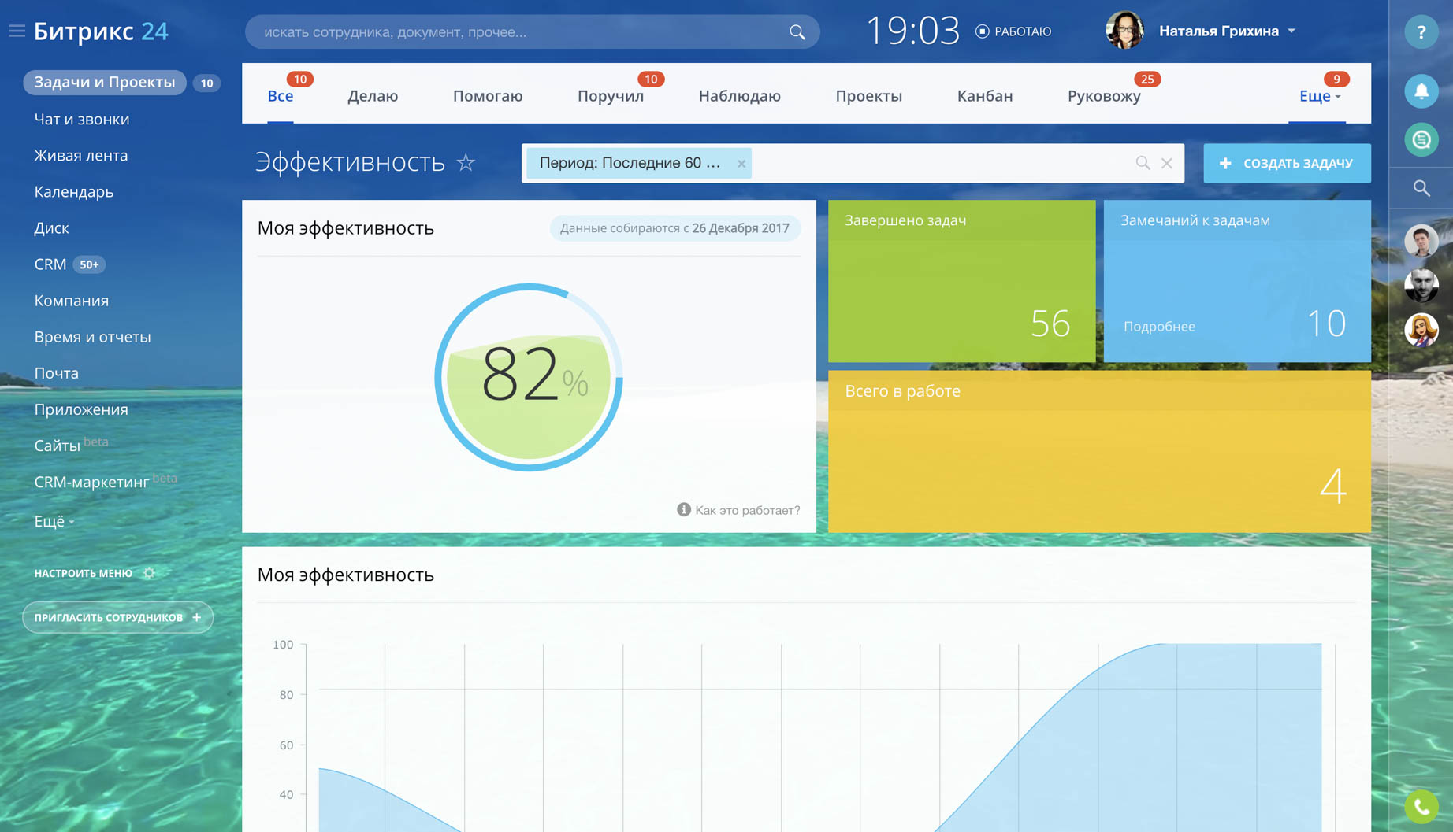
Task: Click the right sidebar search magnifier icon
Action: click(1421, 188)
